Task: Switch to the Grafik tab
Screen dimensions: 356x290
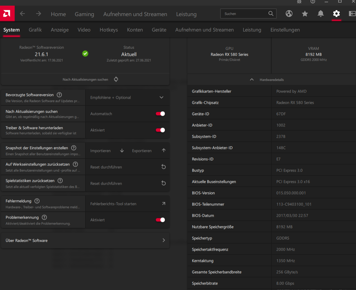Action: tap(35, 30)
